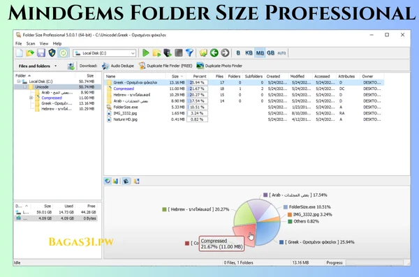Image resolution: width=419 pixels, height=277 pixels.
Task: Switch to pie chart view icon
Action: 108,181
